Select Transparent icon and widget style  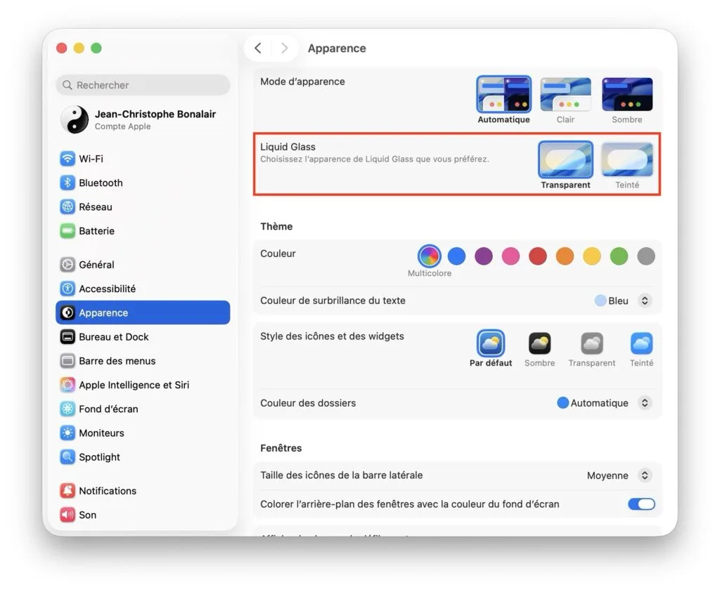(591, 345)
